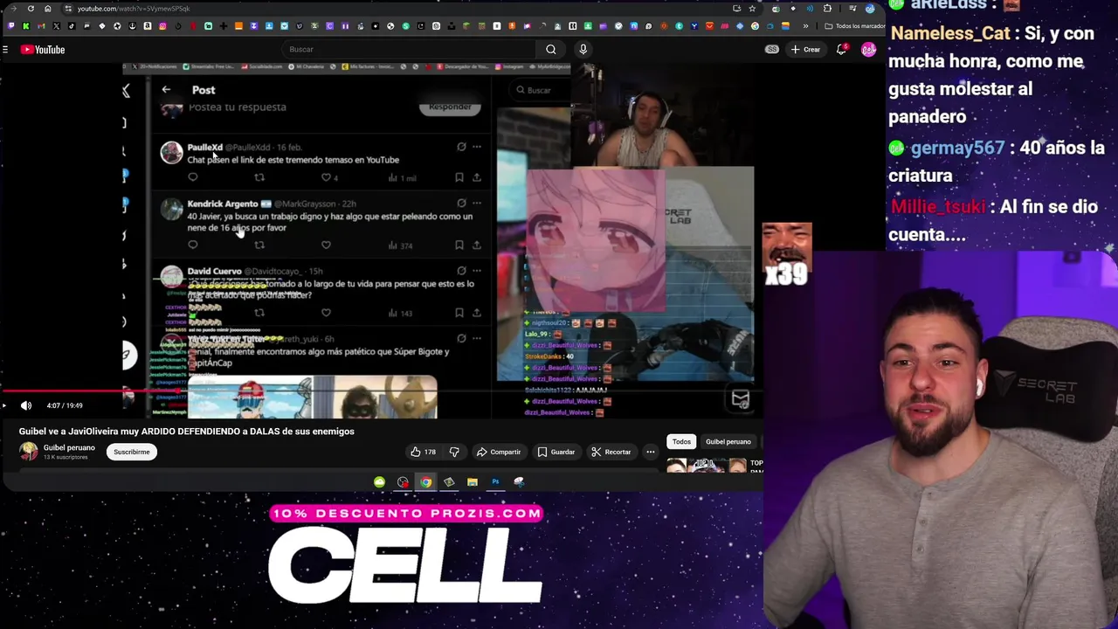
Task: Open the YouTube account avatar menu
Action: tap(868, 50)
